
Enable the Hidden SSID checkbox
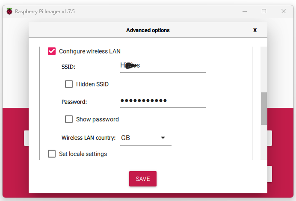tap(69, 84)
